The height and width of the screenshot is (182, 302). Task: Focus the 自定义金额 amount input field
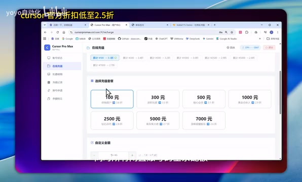(x=114, y=155)
